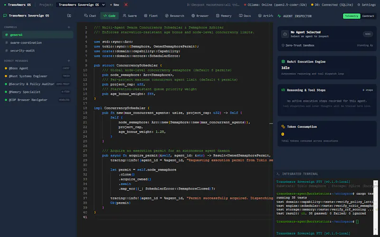Select the #swarm-coordination channel
Viewport: 380px width, 237px height.
38,43
